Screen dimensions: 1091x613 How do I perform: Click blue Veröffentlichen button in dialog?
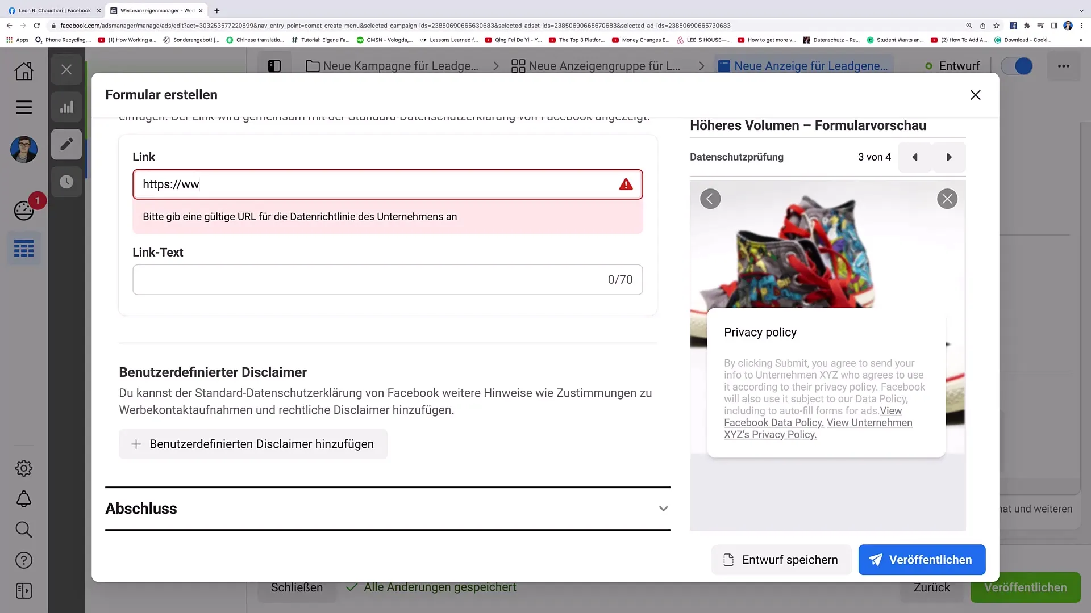922,560
